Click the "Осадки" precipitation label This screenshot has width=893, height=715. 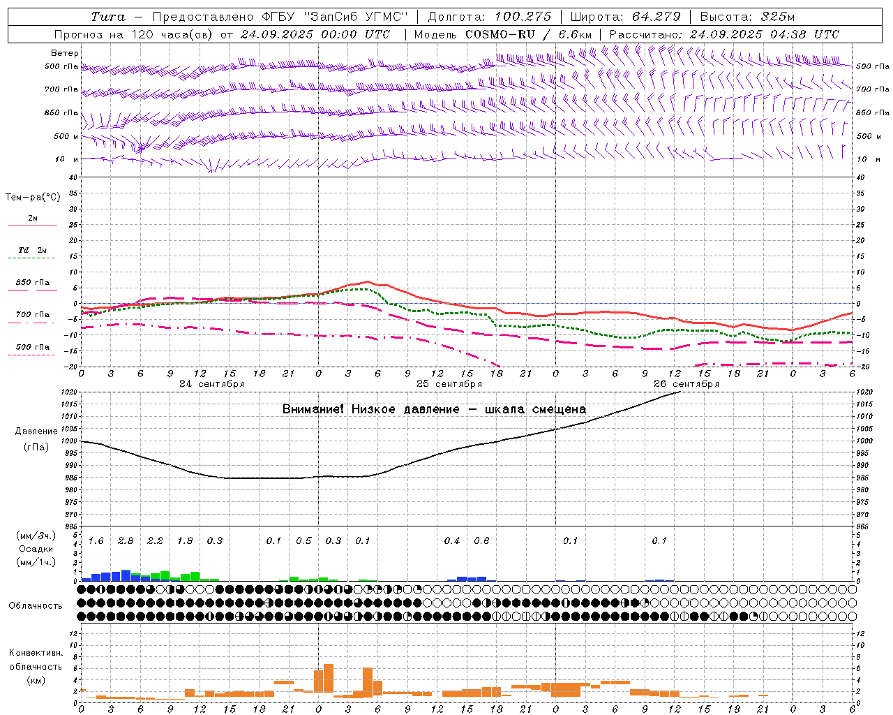(x=36, y=549)
